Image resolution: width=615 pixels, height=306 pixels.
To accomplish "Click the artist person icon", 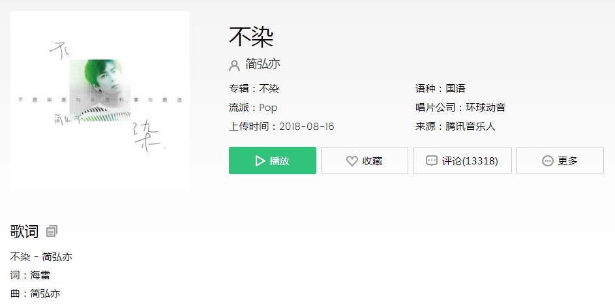I will (x=234, y=65).
